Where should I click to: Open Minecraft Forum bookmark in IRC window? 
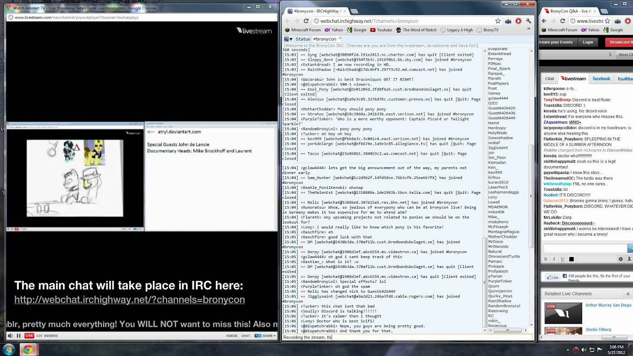click(x=303, y=30)
